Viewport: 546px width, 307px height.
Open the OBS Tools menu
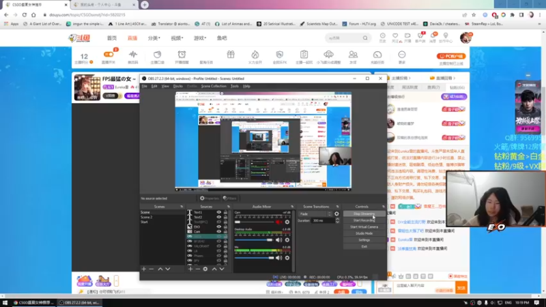[235, 86]
